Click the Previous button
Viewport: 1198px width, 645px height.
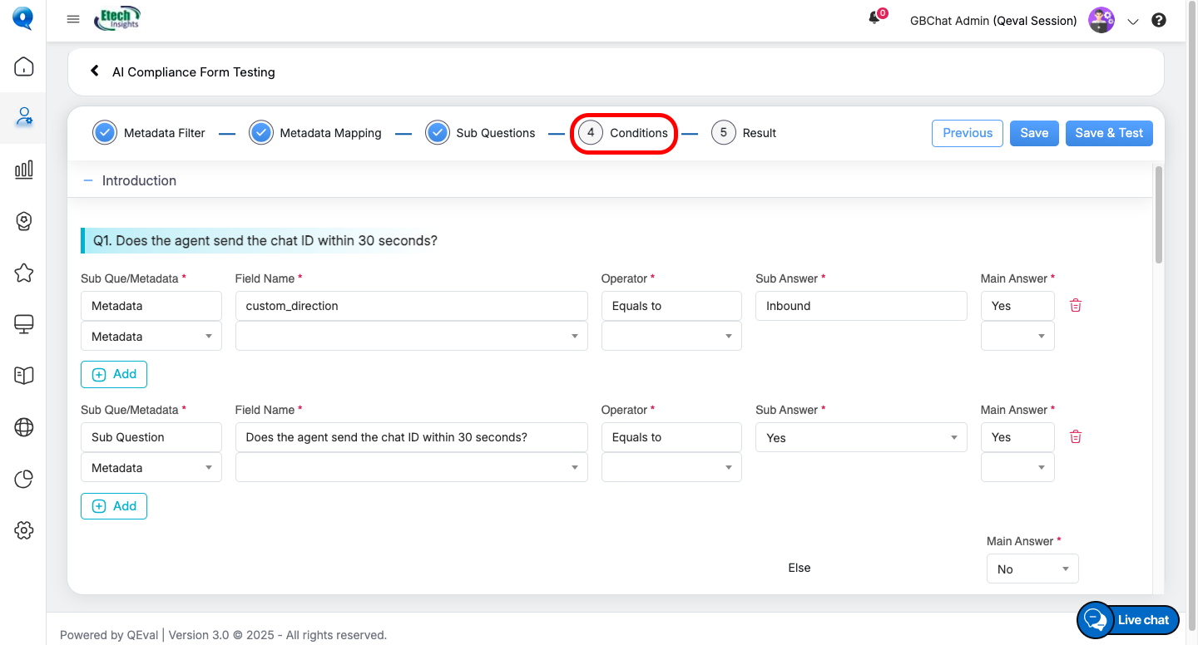click(967, 133)
